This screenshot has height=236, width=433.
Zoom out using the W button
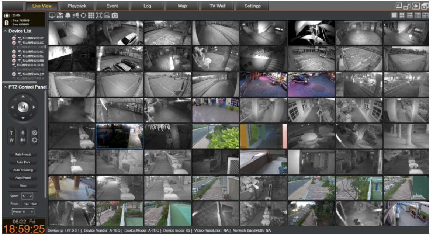click(x=11, y=140)
